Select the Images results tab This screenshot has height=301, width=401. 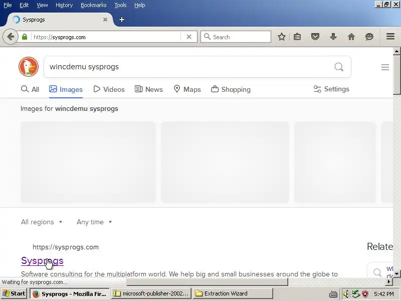click(66, 89)
